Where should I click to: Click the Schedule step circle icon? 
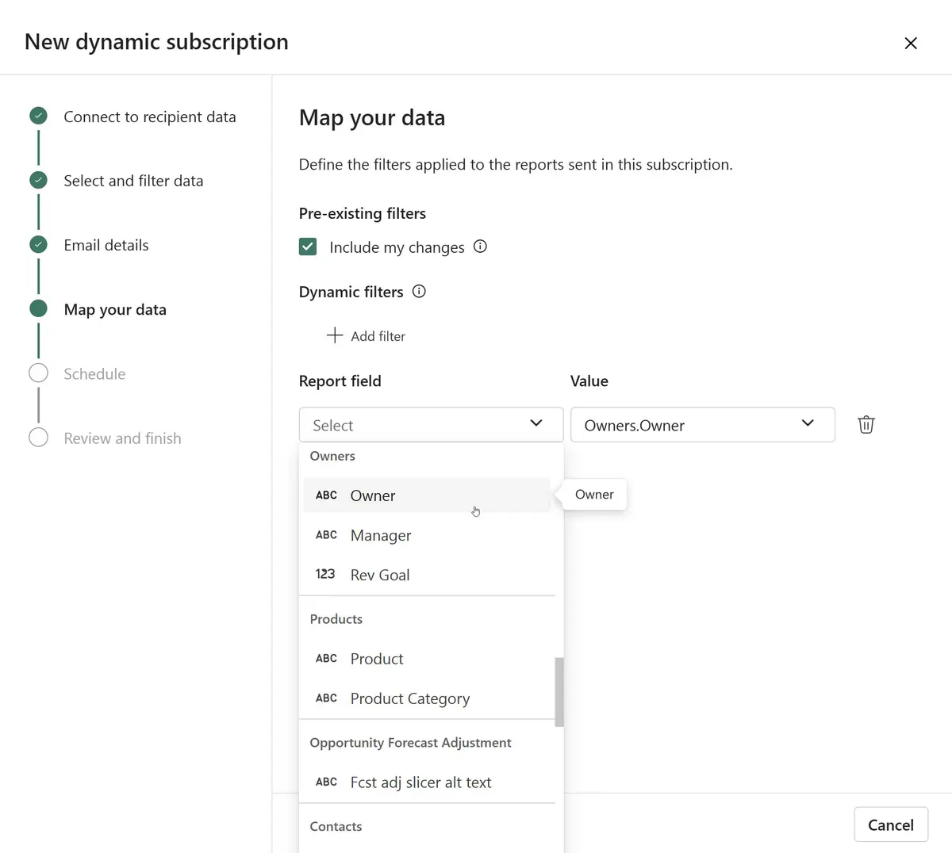[38, 373]
